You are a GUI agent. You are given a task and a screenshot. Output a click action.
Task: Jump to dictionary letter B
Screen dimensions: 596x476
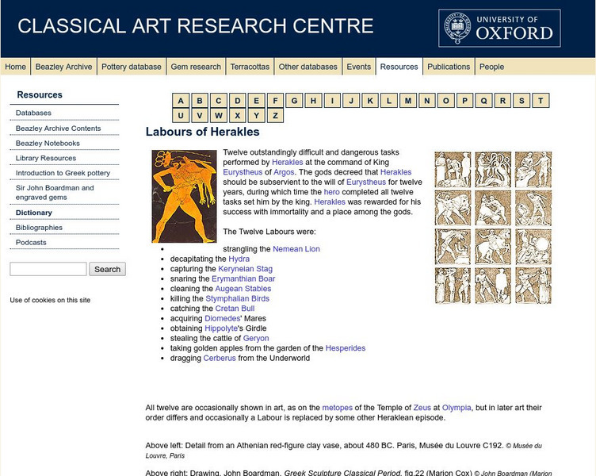(x=200, y=101)
